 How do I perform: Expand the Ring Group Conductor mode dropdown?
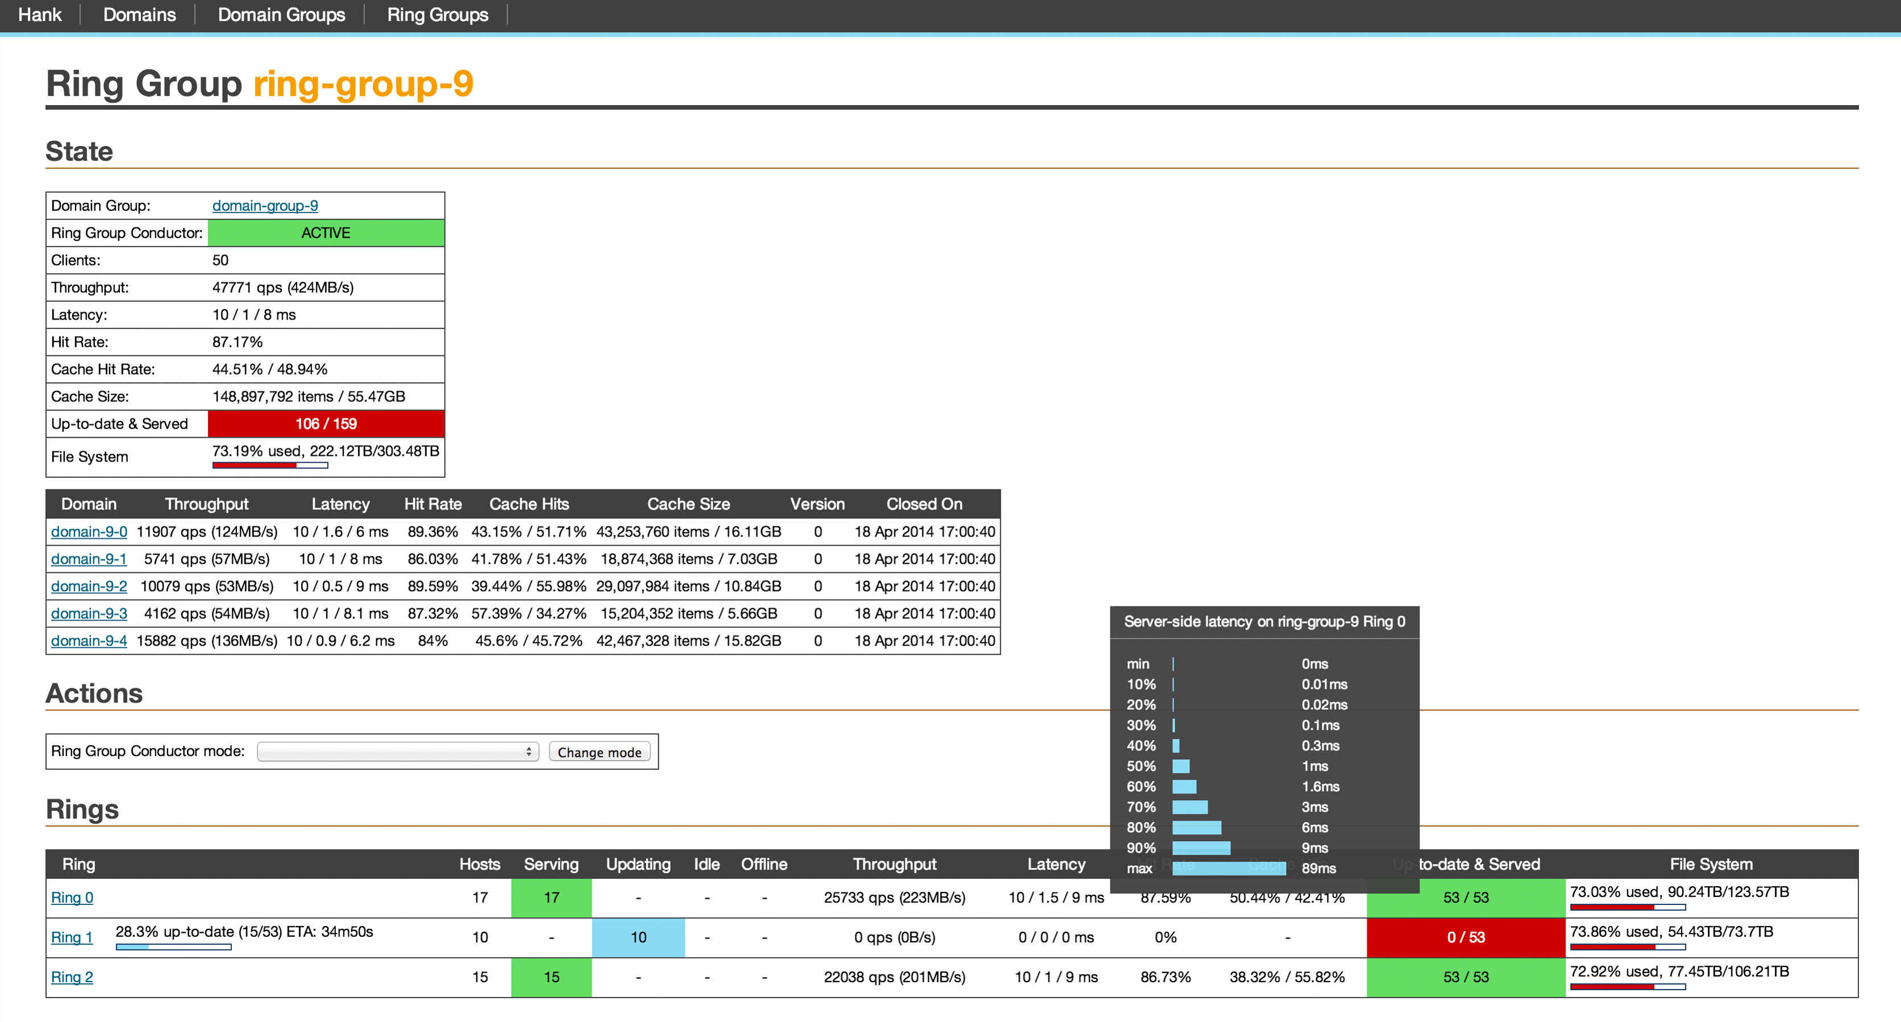(x=397, y=751)
